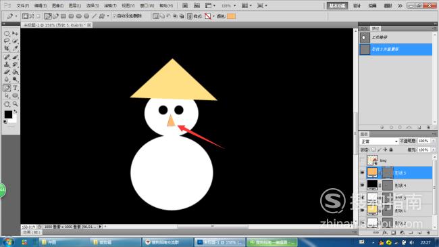The height and width of the screenshot is (247, 439).
Task: Open the 窗口(W) menu
Action: [x=147, y=5]
